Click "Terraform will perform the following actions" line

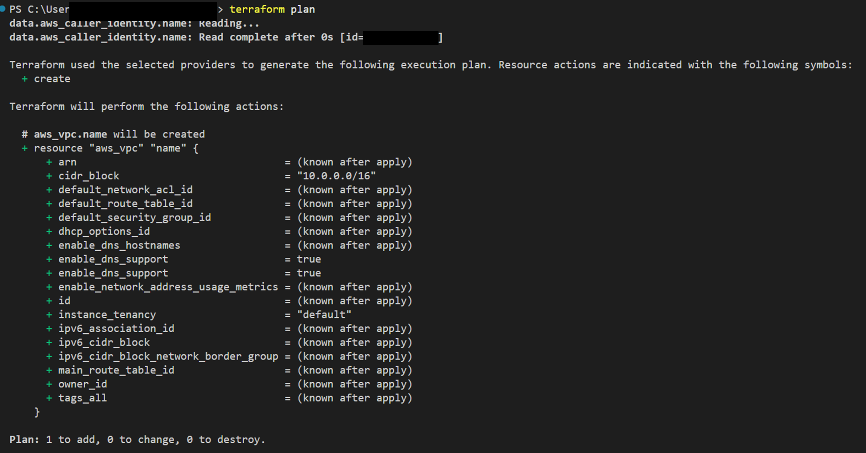147,107
